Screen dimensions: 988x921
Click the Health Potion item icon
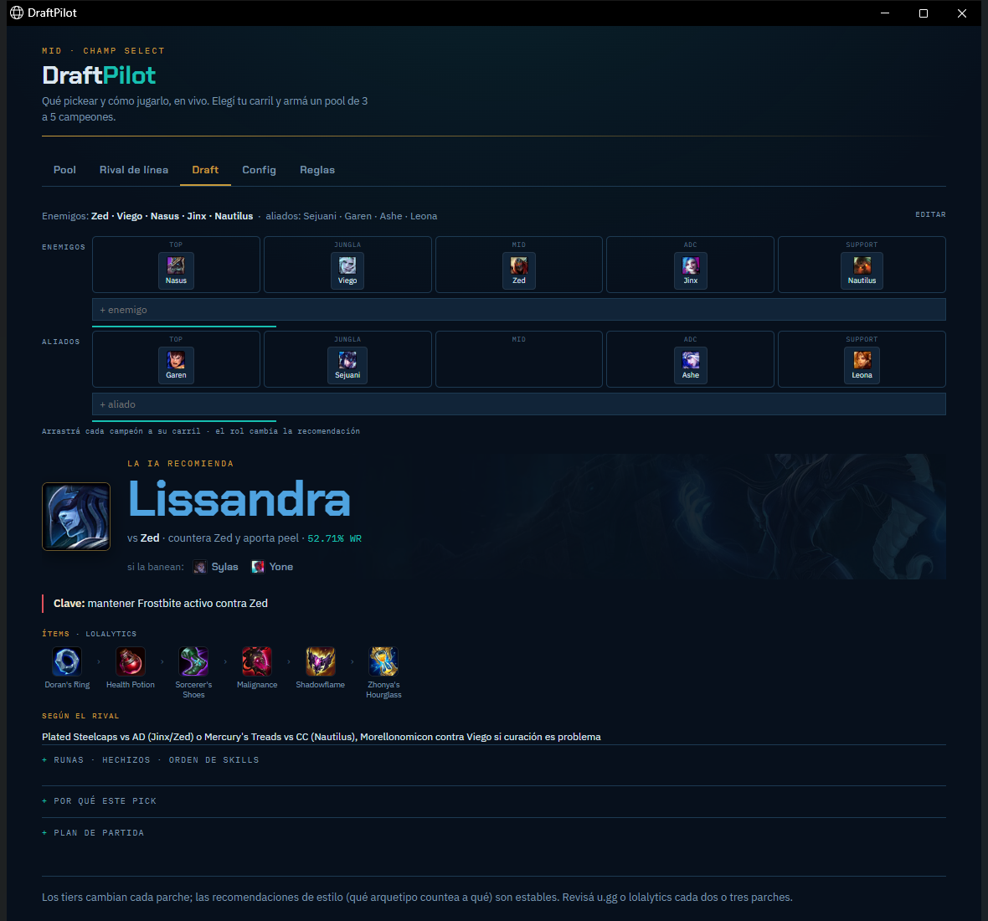tap(131, 661)
